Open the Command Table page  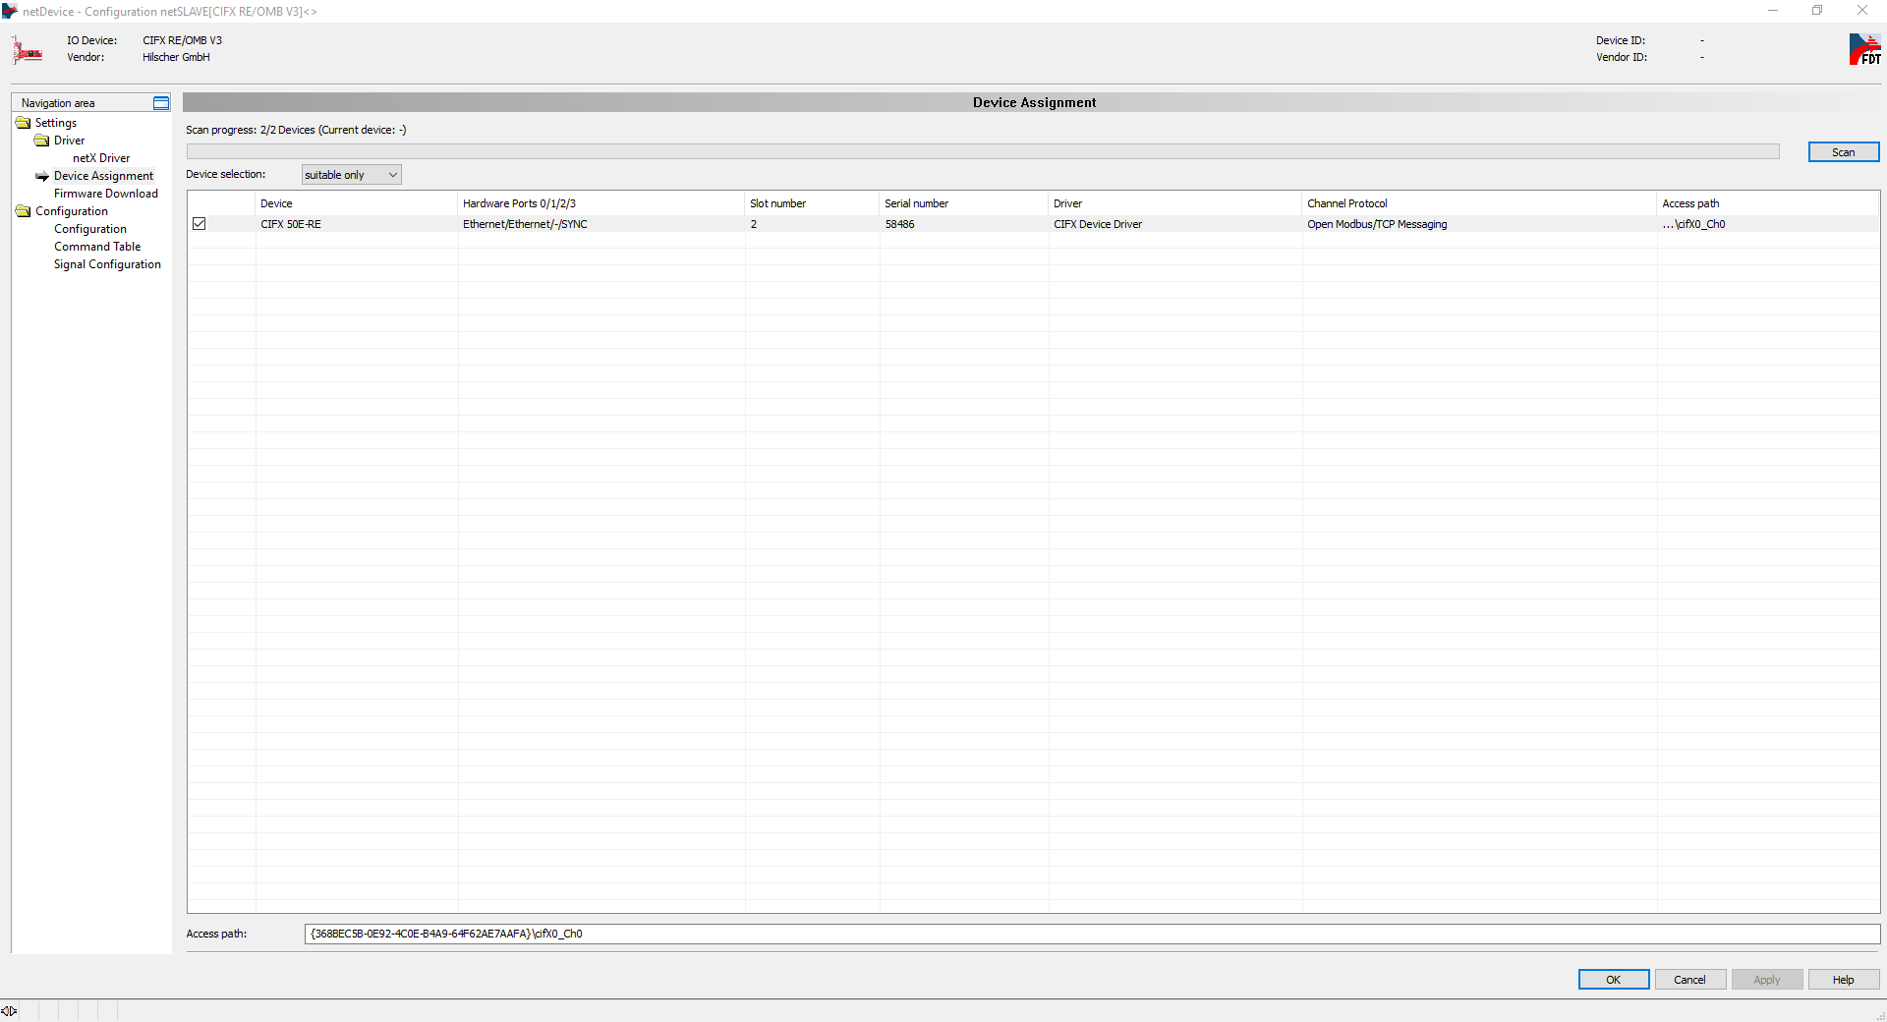[96, 247]
